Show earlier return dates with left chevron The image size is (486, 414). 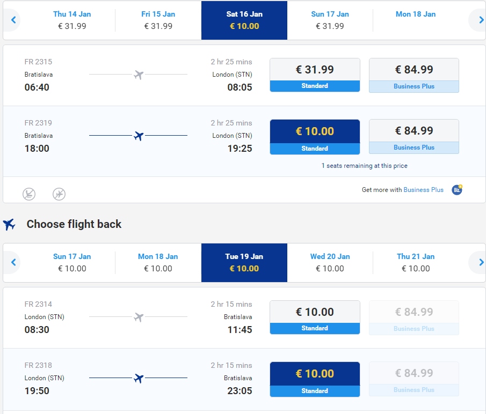[13, 262]
